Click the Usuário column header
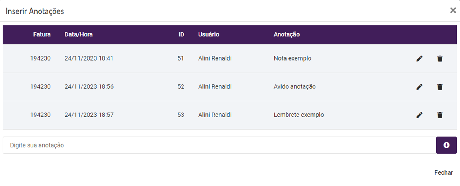Screen dimensions: 460x186 pyautogui.click(x=209, y=34)
